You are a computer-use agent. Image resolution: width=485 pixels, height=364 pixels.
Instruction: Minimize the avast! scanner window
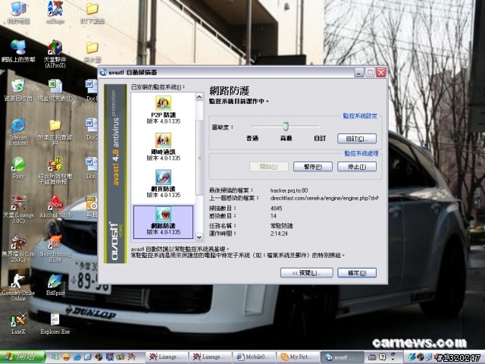(x=358, y=73)
